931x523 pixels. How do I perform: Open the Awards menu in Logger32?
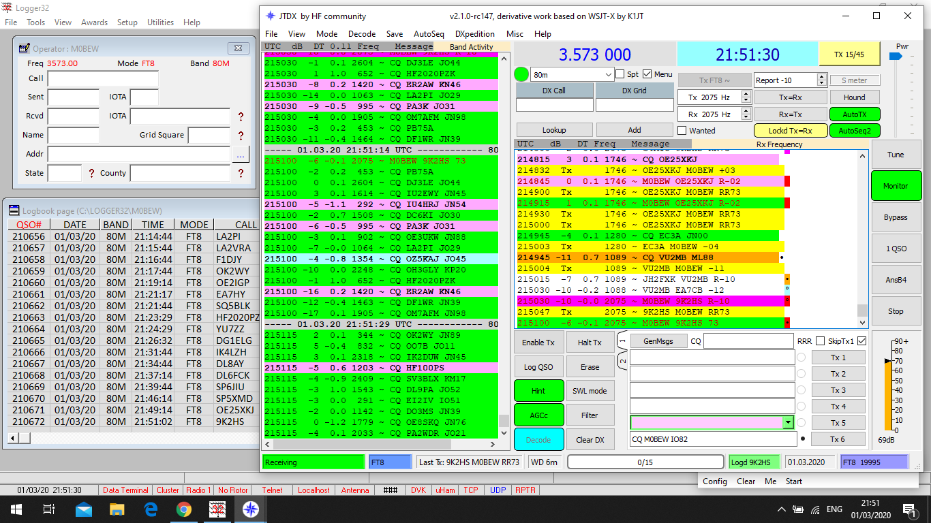pos(94,22)
